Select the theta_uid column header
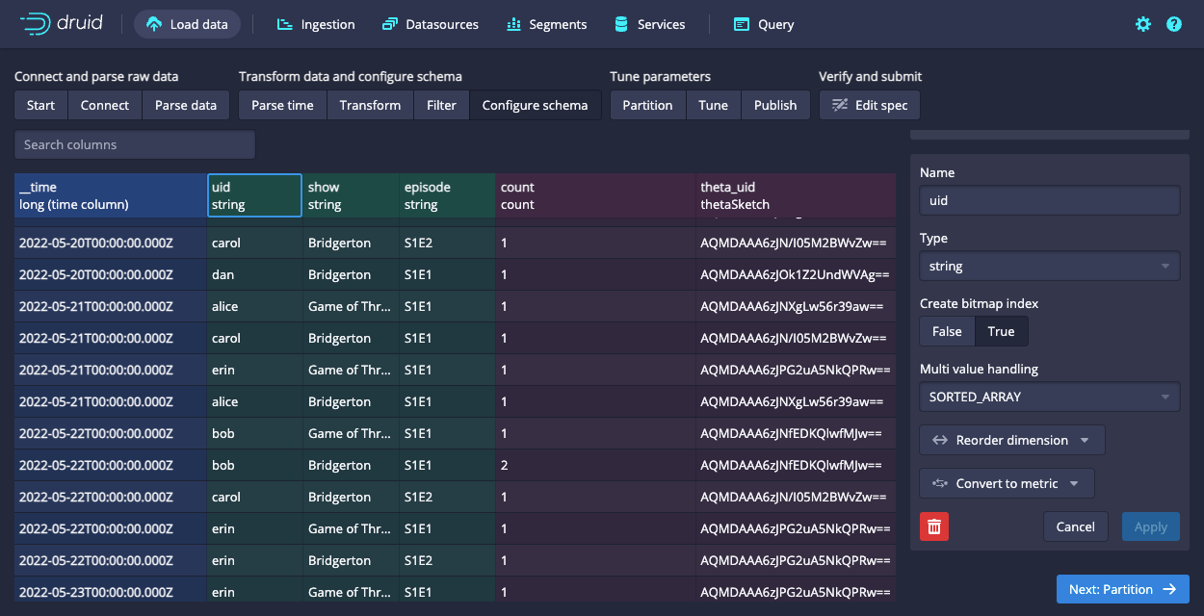The image size is (1204, 616). [795, 195]
